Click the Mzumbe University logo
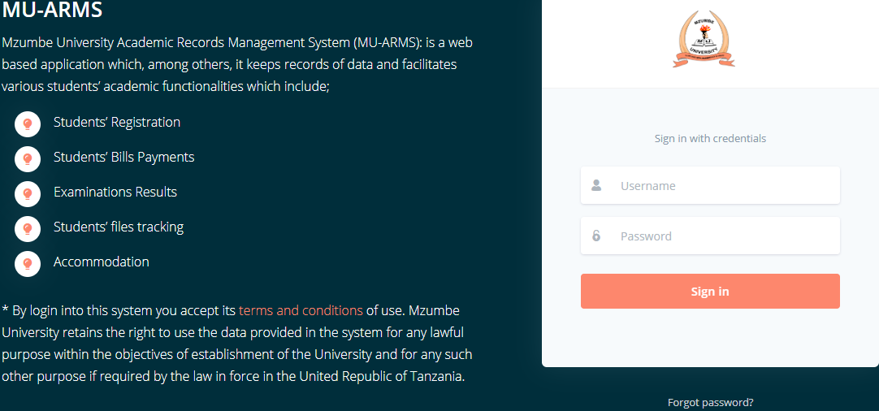 pos(704,41)
